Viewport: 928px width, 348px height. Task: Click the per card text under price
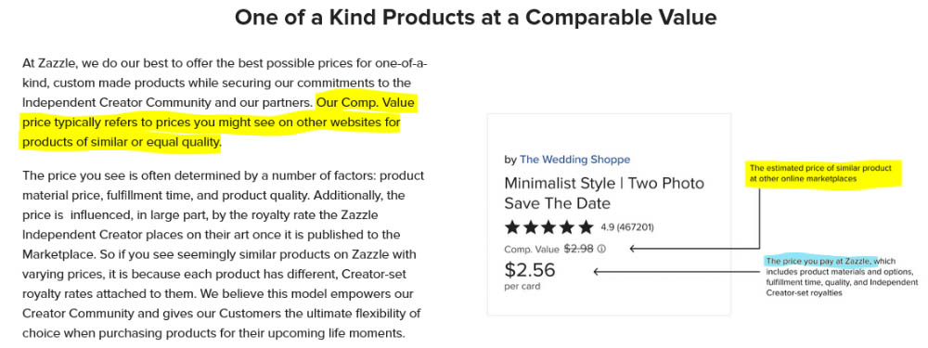[x=522, y=287]
